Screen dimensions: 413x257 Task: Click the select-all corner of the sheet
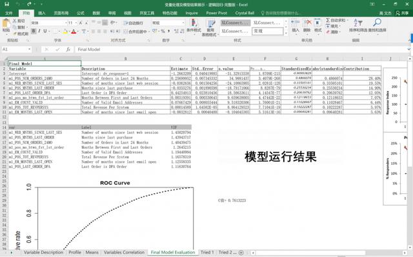[x=5, y=59]
